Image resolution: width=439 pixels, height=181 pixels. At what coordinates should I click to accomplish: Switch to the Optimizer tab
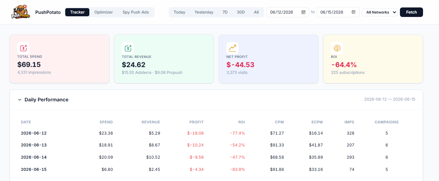point(104,12)
